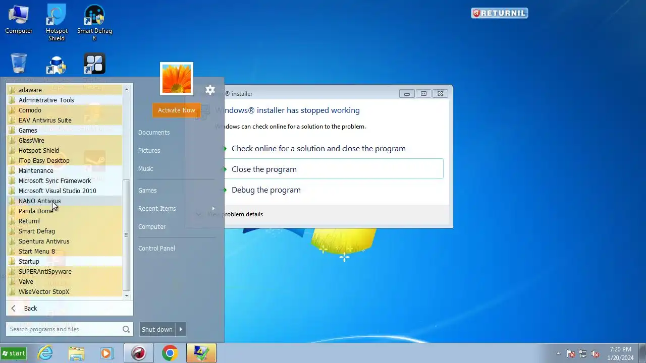The height and width of the screenshot is (363, 646).
Task: Open Hotspot Shield program folder
Action: coord(64,150)
